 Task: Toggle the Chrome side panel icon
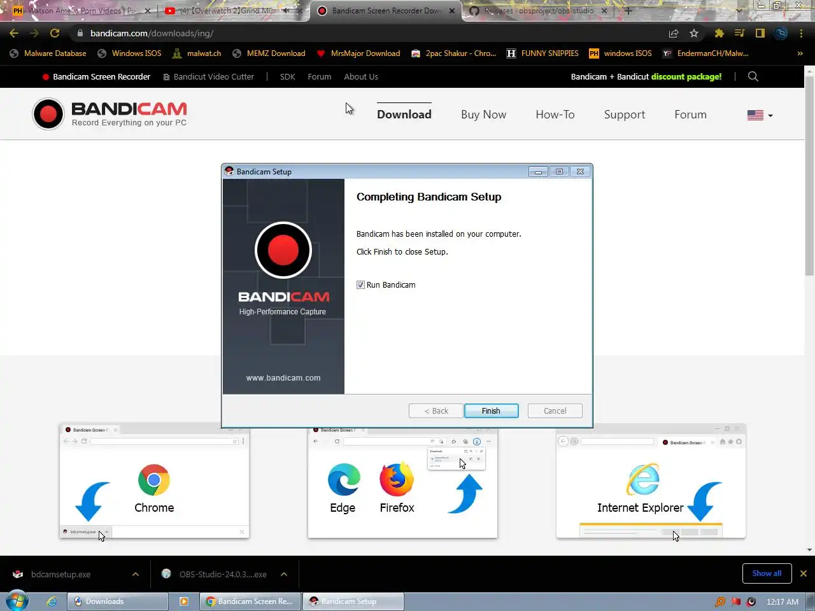[x=760, y=33]
